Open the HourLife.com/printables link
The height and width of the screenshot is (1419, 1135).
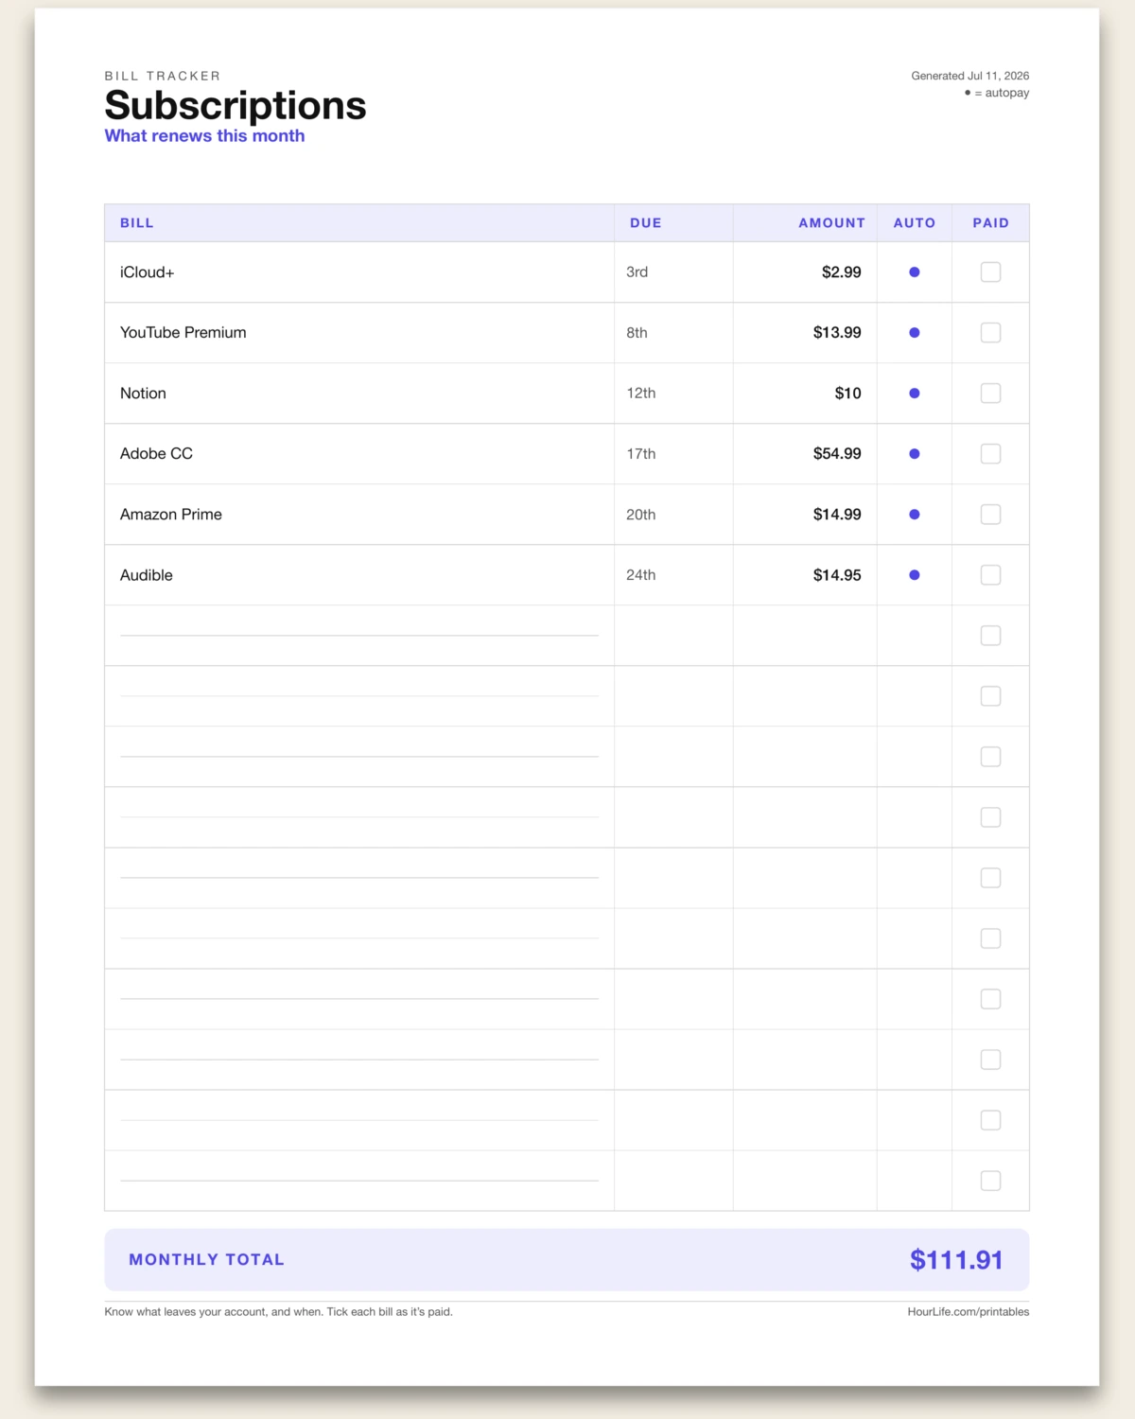(x=969, y=1312)
